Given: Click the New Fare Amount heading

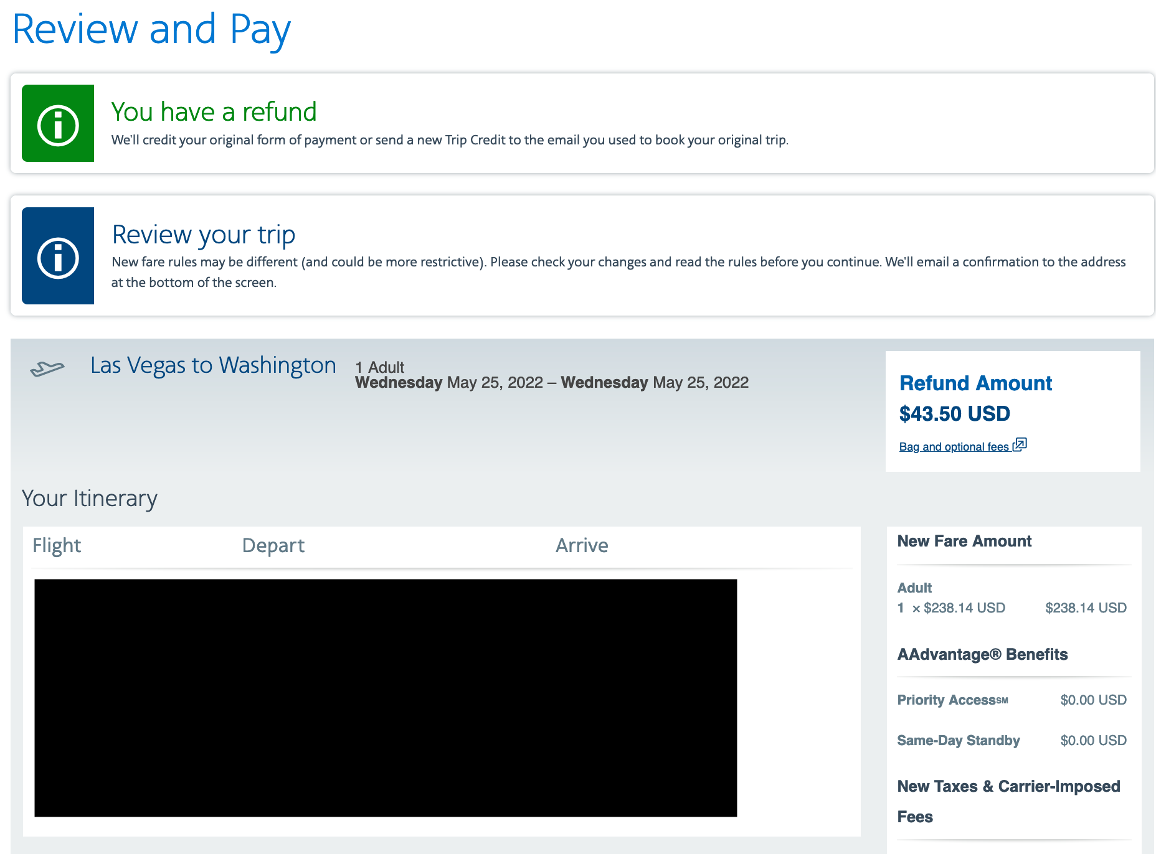Looking at the screenshot, I should point(964,542).
